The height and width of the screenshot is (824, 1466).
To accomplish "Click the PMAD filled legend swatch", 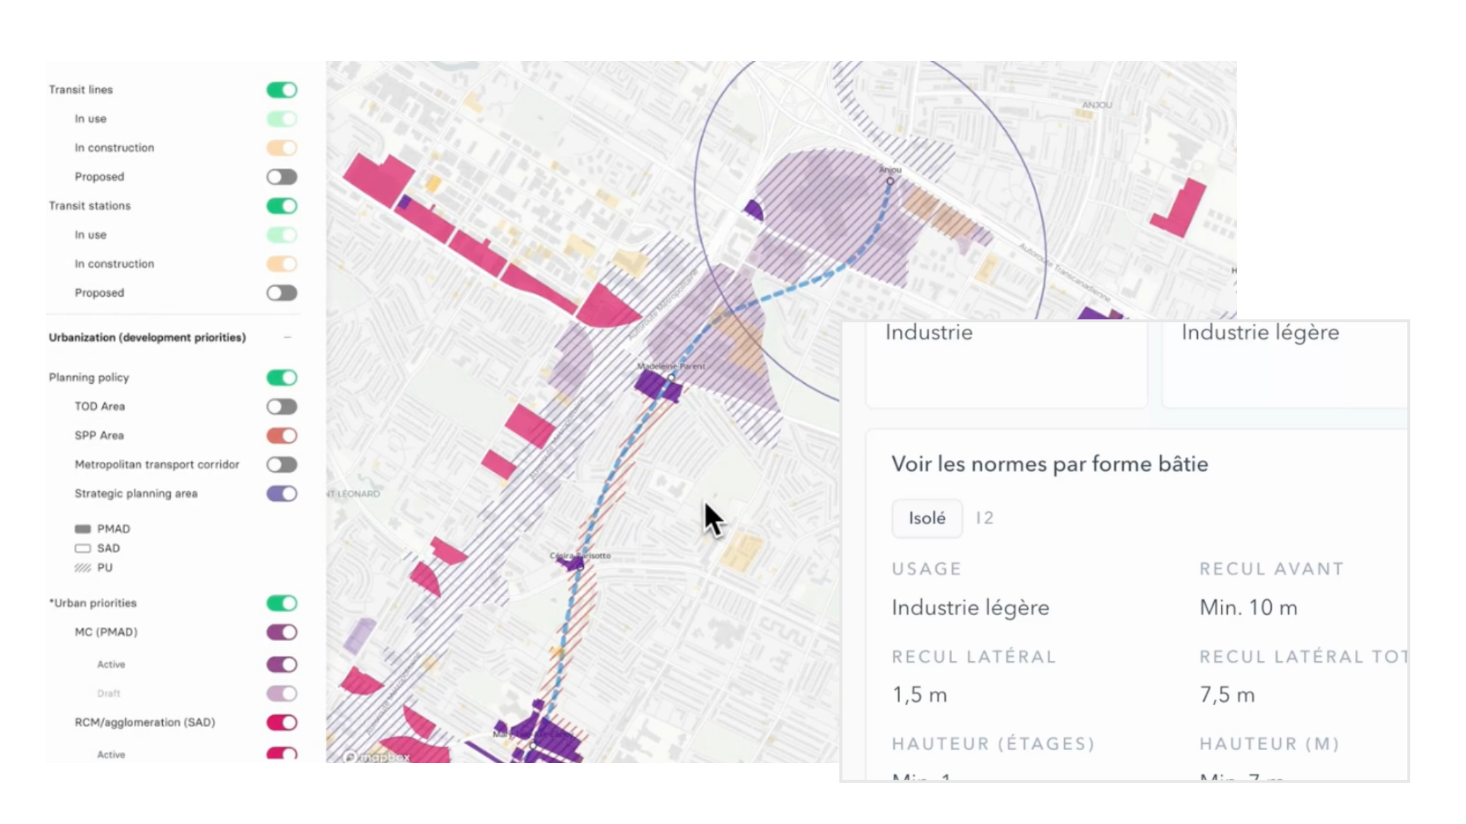I will point(82,529).
